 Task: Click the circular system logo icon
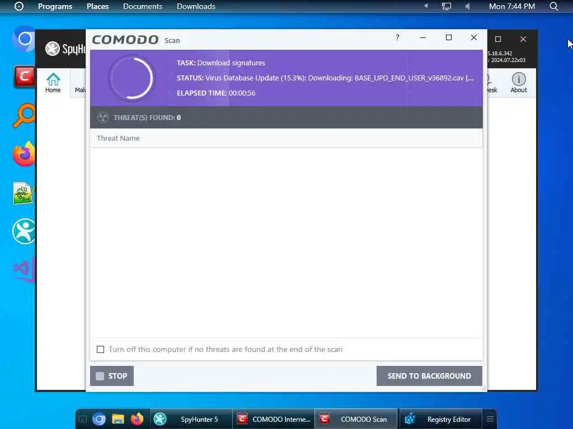[x=19, y=6]
